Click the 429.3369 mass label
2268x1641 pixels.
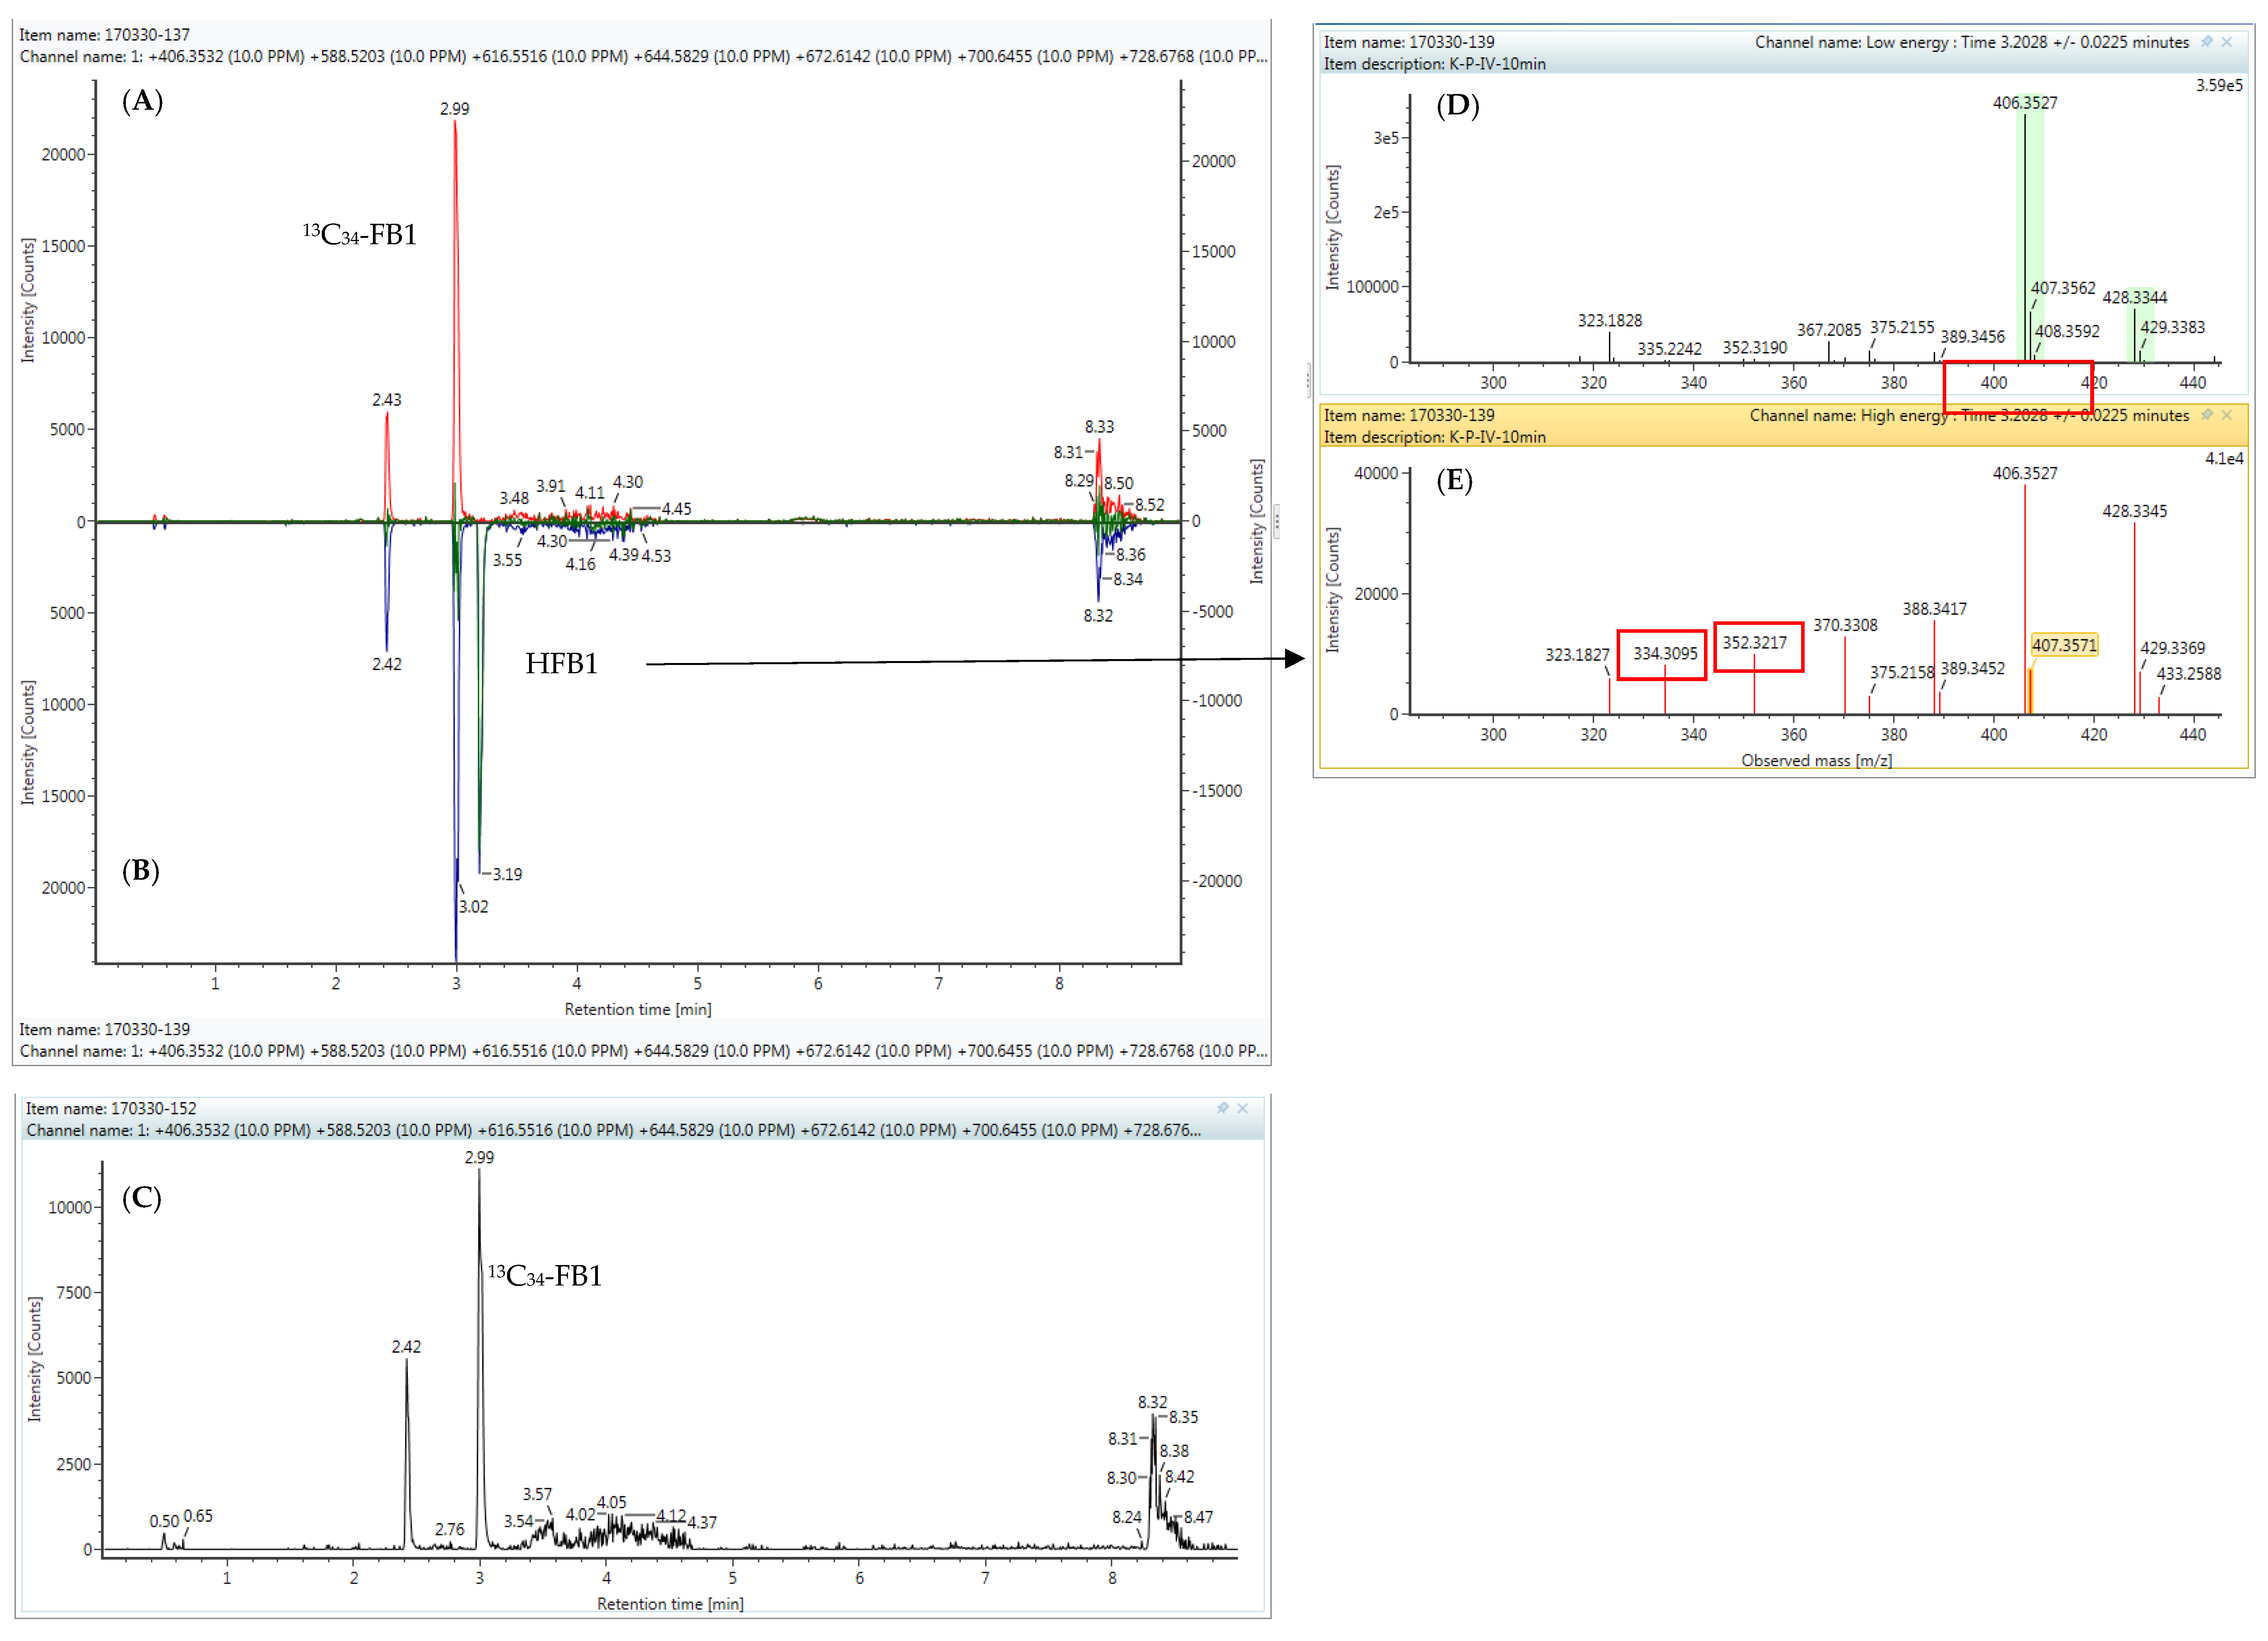pos(2172,648)
